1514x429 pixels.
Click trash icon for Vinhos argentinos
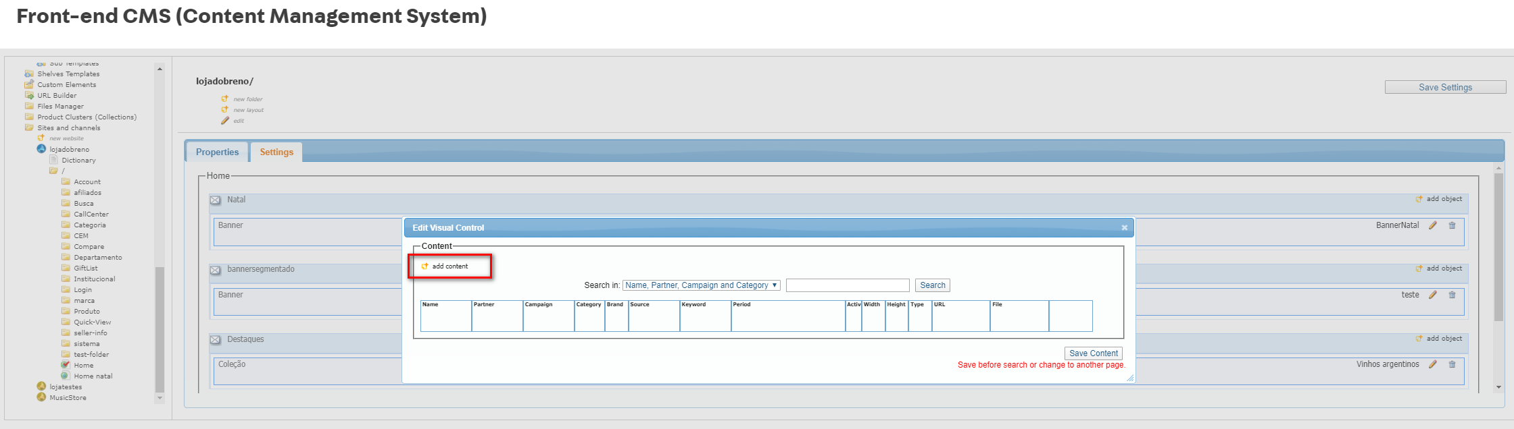point(1452,364)
